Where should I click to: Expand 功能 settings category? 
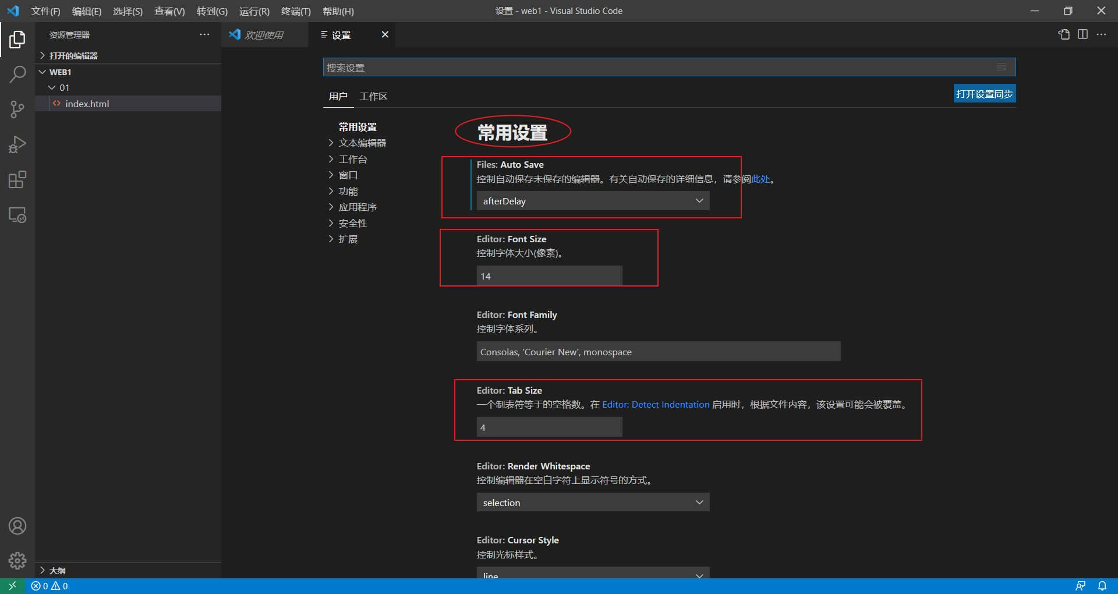[x=343, y=191]
